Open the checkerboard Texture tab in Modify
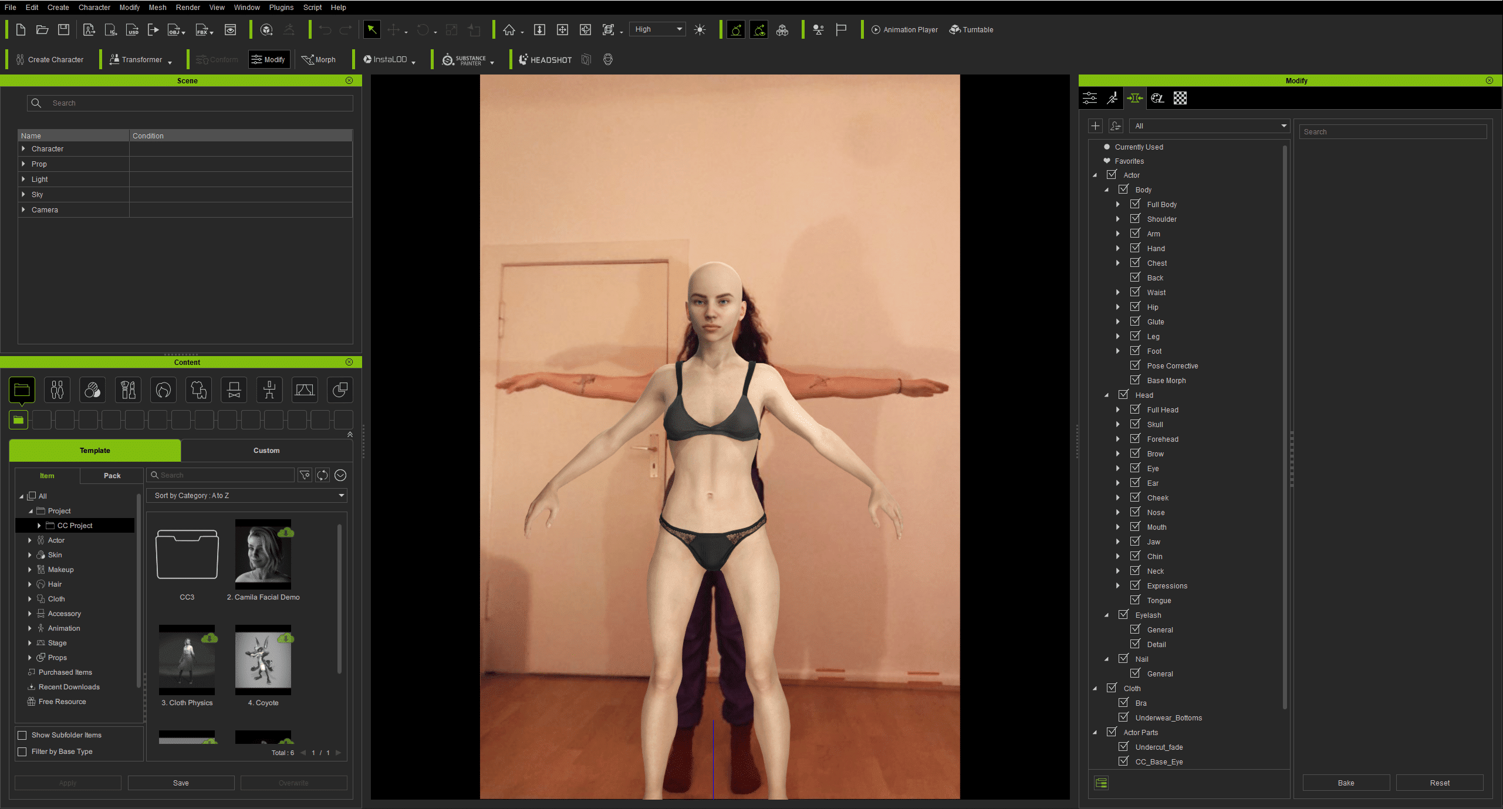 click(x=1180, y=98)
